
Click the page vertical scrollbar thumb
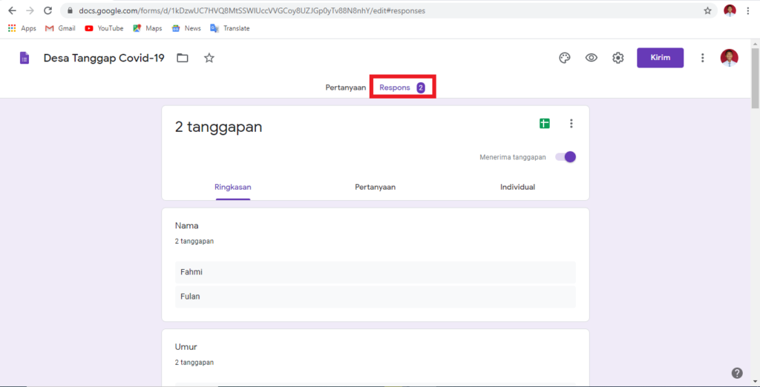(755, 79)
